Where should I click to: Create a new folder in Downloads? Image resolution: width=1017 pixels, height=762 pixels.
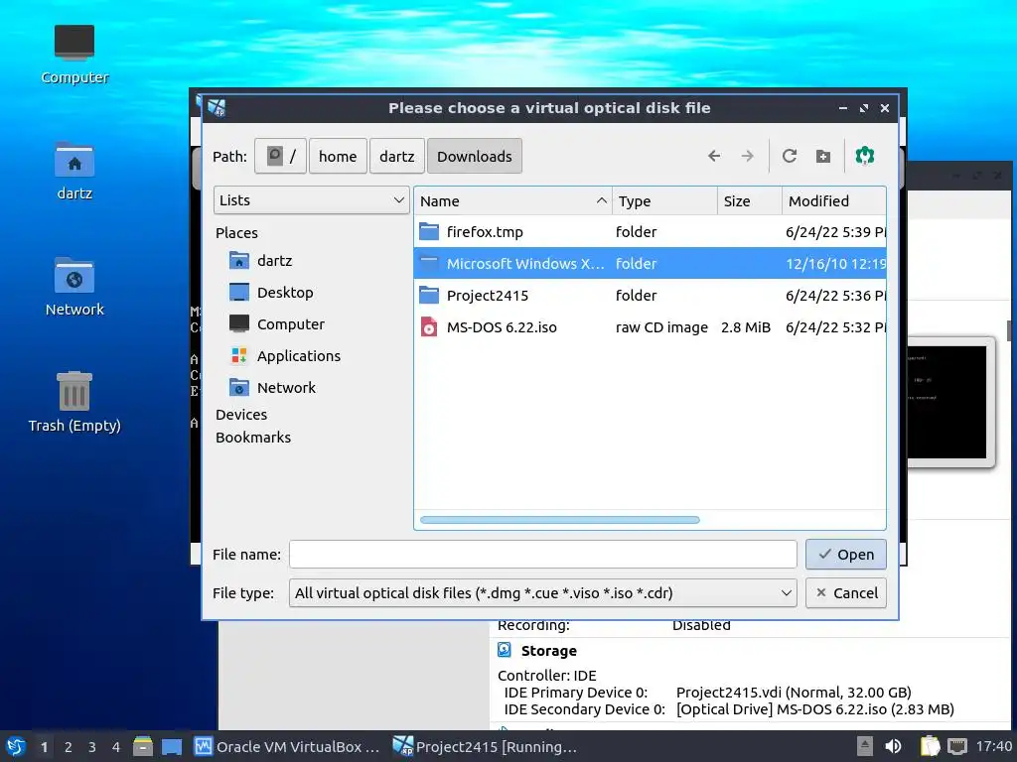(823, 156)
